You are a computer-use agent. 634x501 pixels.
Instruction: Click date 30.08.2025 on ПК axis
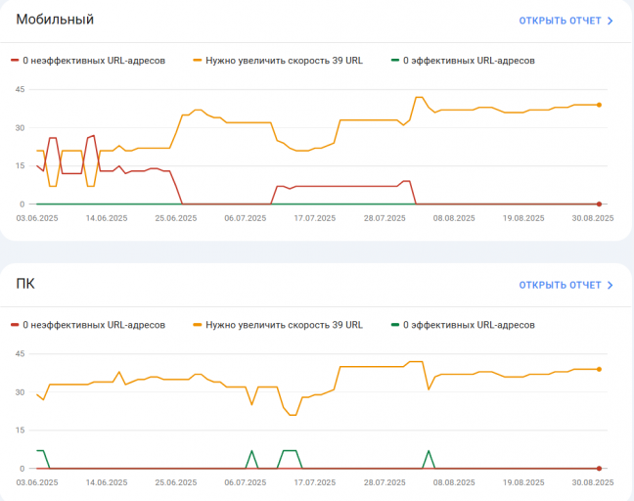click(593, 482)
